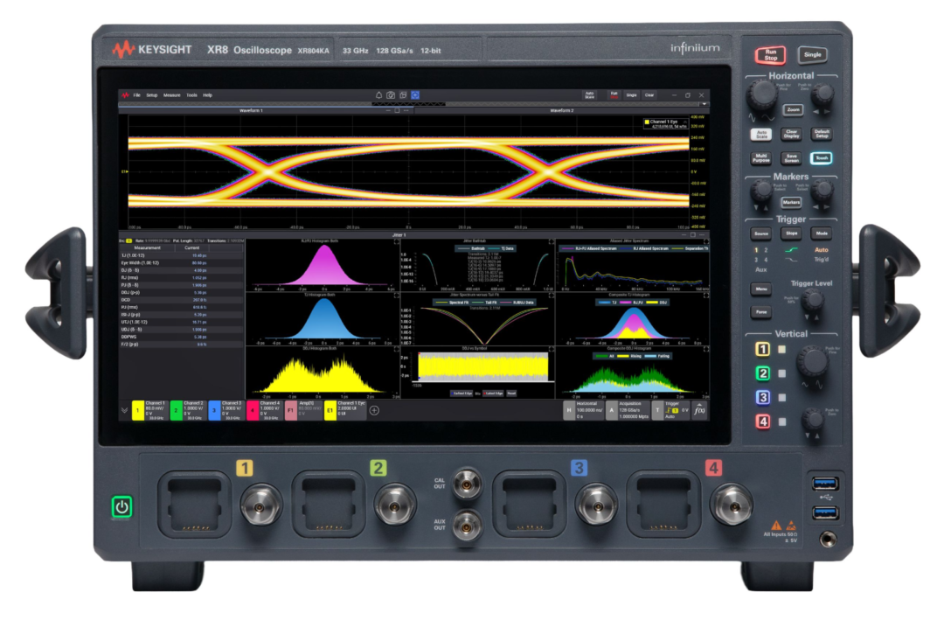Open the File menu

point(136,95)
